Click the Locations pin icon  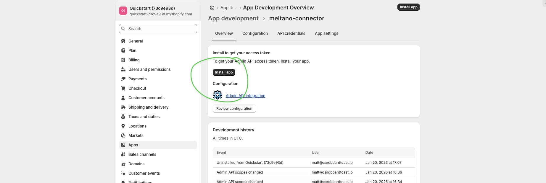(x=123, y=126)
